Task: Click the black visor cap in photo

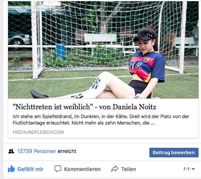Action: tap(145, 36)
